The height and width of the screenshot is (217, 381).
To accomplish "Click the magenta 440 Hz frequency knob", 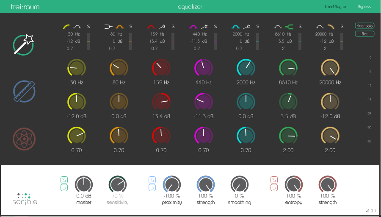I will 203,68.
